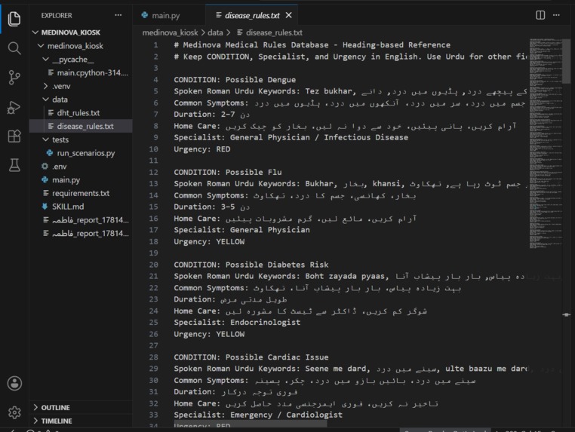
Task: Click the file icon beside requirements.txt
Action: coord(46,193)
